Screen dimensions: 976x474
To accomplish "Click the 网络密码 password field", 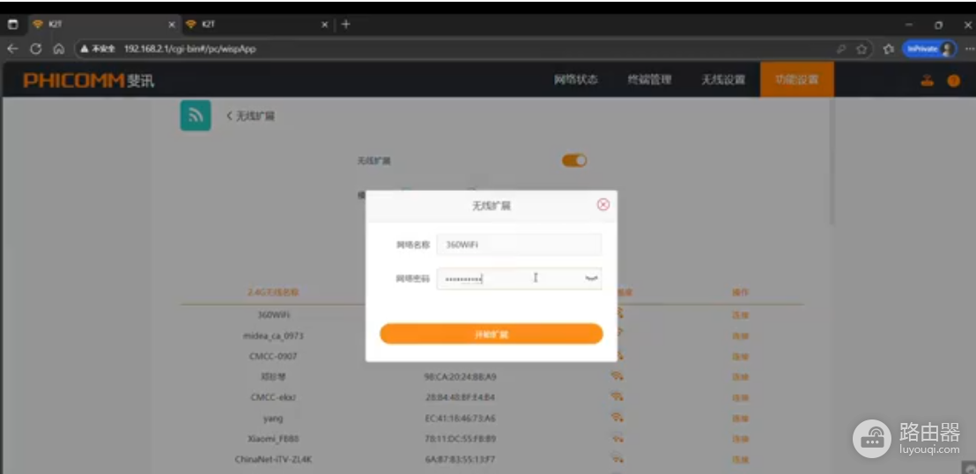I will [519, 279].
